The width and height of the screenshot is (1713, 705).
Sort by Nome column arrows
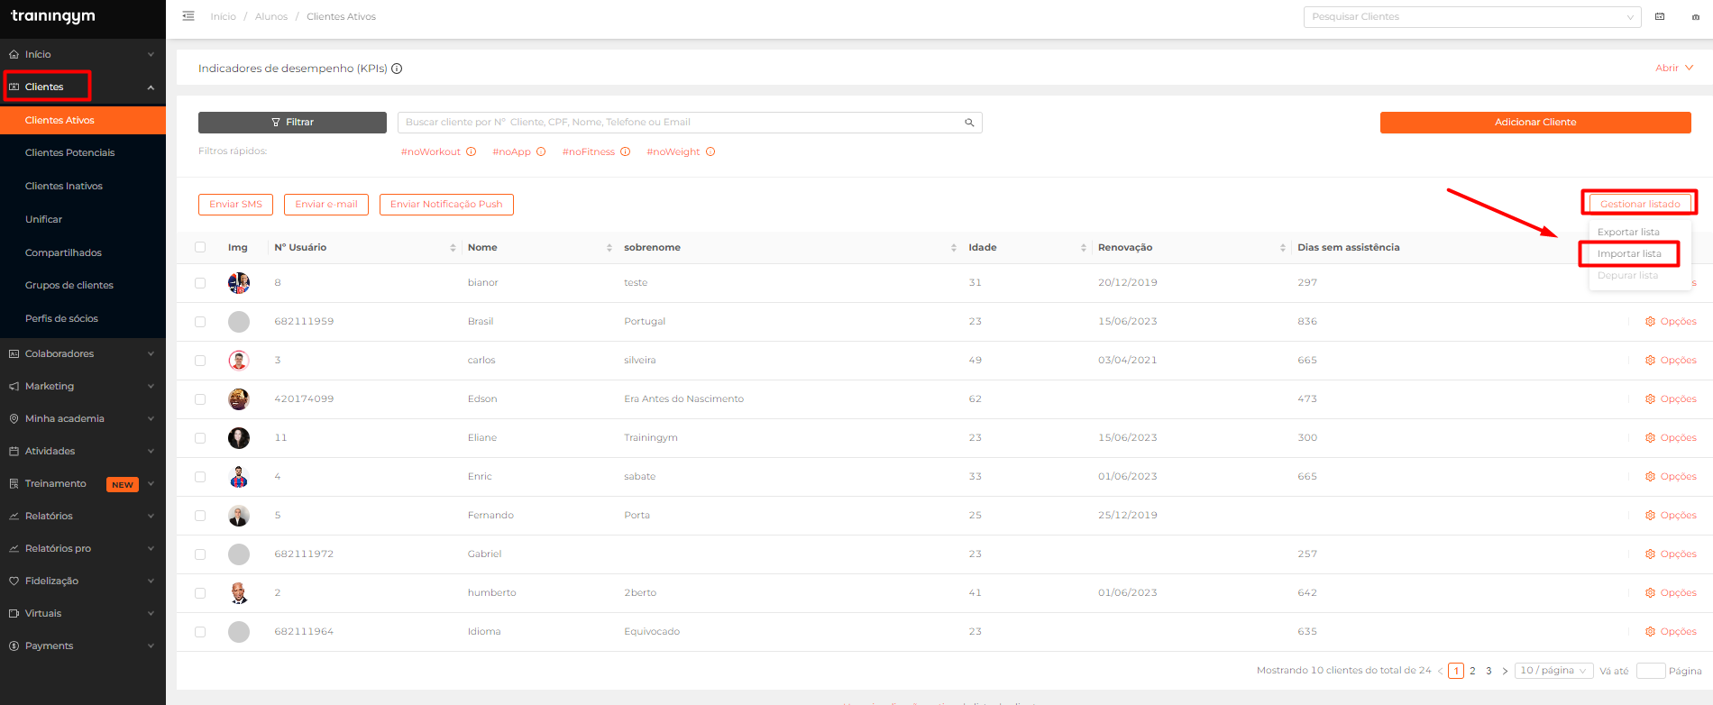pos(609,248)
